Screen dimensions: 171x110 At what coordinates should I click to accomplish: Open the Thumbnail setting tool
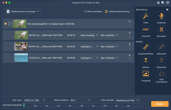[x=146, y=74]
